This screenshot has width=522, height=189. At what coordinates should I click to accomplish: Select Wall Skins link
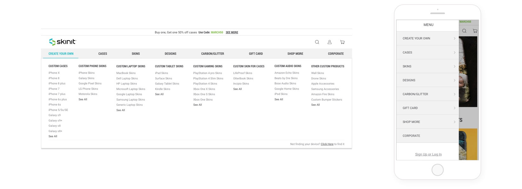[318, 73]
